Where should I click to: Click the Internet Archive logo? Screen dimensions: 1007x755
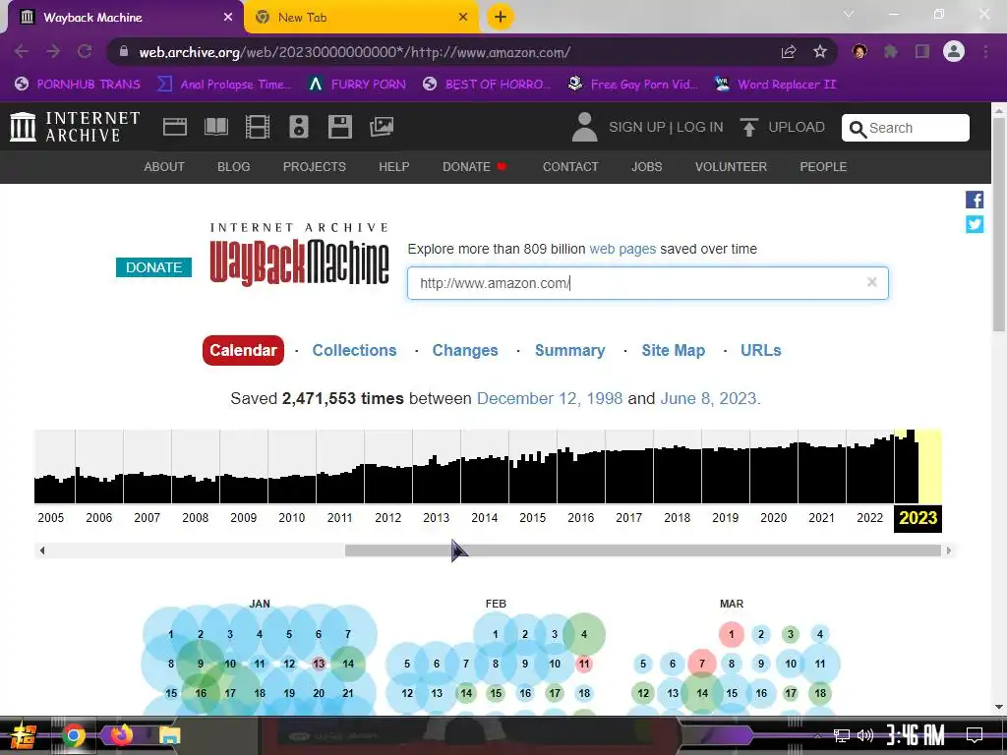point(75,127)
